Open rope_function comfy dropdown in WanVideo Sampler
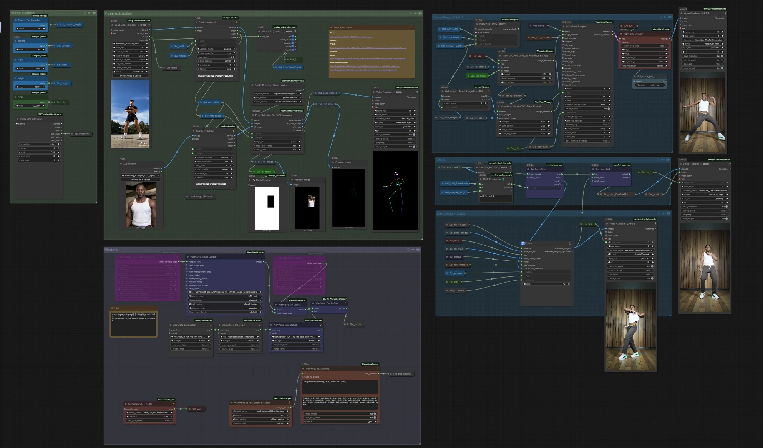The image size is (763, 448). (x=588, y=129)
